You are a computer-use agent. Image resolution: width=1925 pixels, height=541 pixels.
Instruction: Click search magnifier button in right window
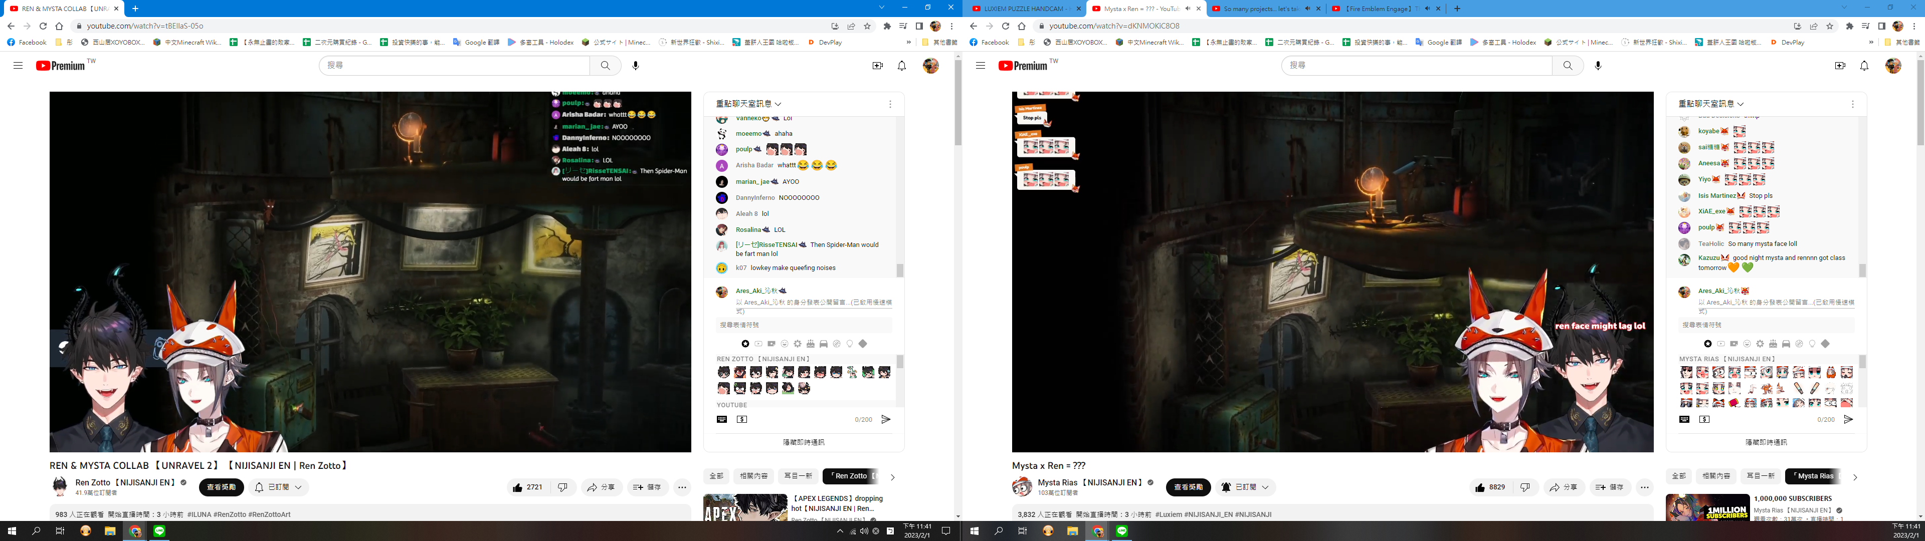[x=1568, y=66]
